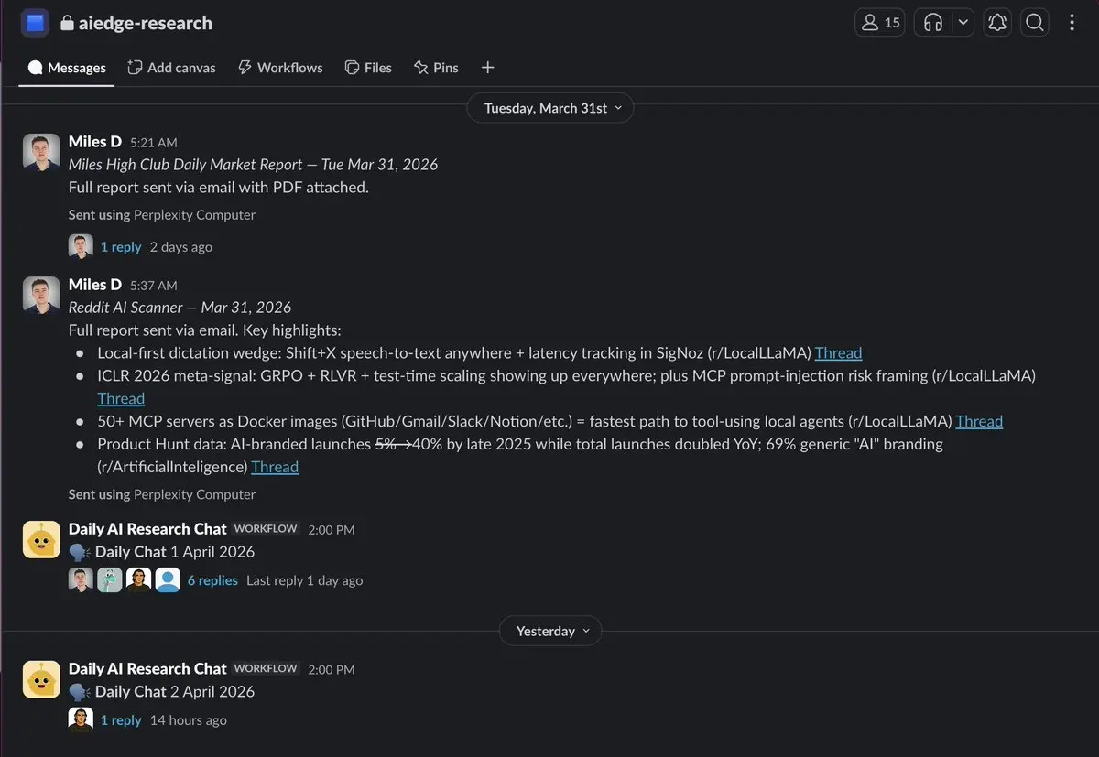Search within the channel
This screenshot has height=757, width=1099.
(1035, 23)
